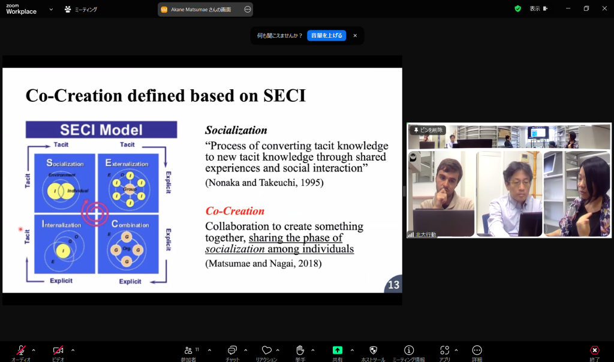Viewport: 614px width, 362px height.
Task: Click the (Matsumae and Nagai, 2018) citation
Action: pyautogui.click(x=264, y=263)
